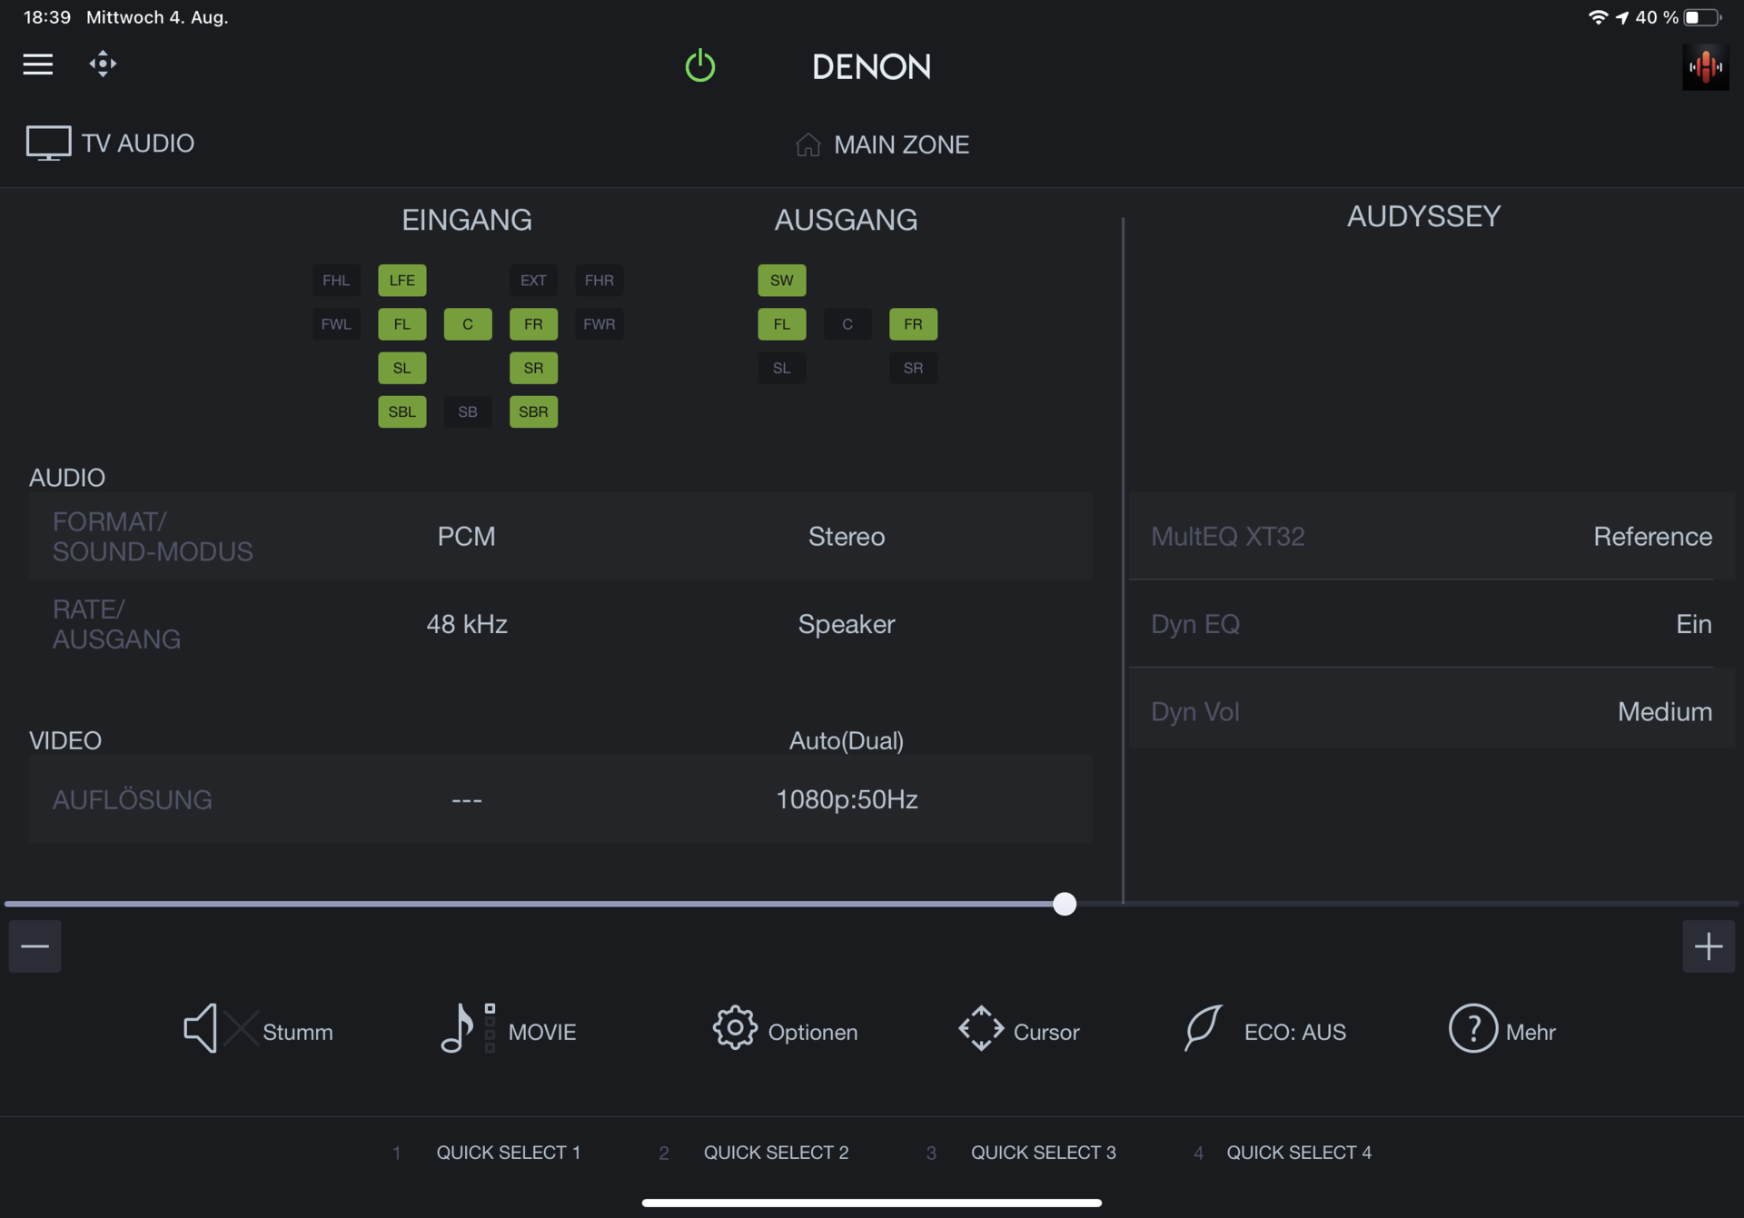Open the MOVIE sound mode selector
Screen dimensions: 1744x1218
tap(508, 1030)
